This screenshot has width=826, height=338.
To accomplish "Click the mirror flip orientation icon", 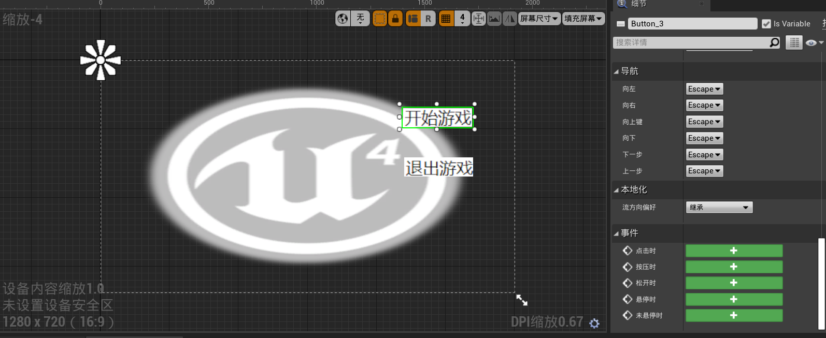I will (x=510, y=19).
